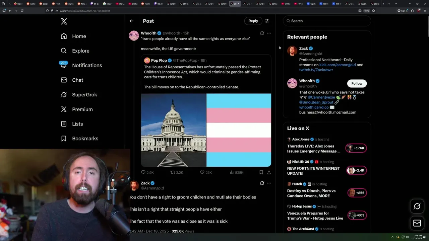Open kick.com/asmongold link in Zack's bio
429x241 pixels.
(338, 65)
